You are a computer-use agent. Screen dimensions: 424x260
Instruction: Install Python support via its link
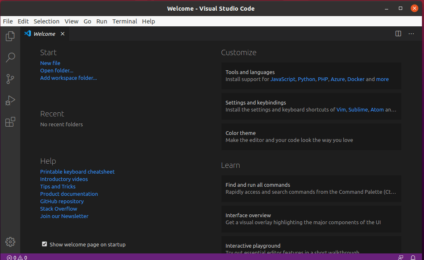[307, 79]
